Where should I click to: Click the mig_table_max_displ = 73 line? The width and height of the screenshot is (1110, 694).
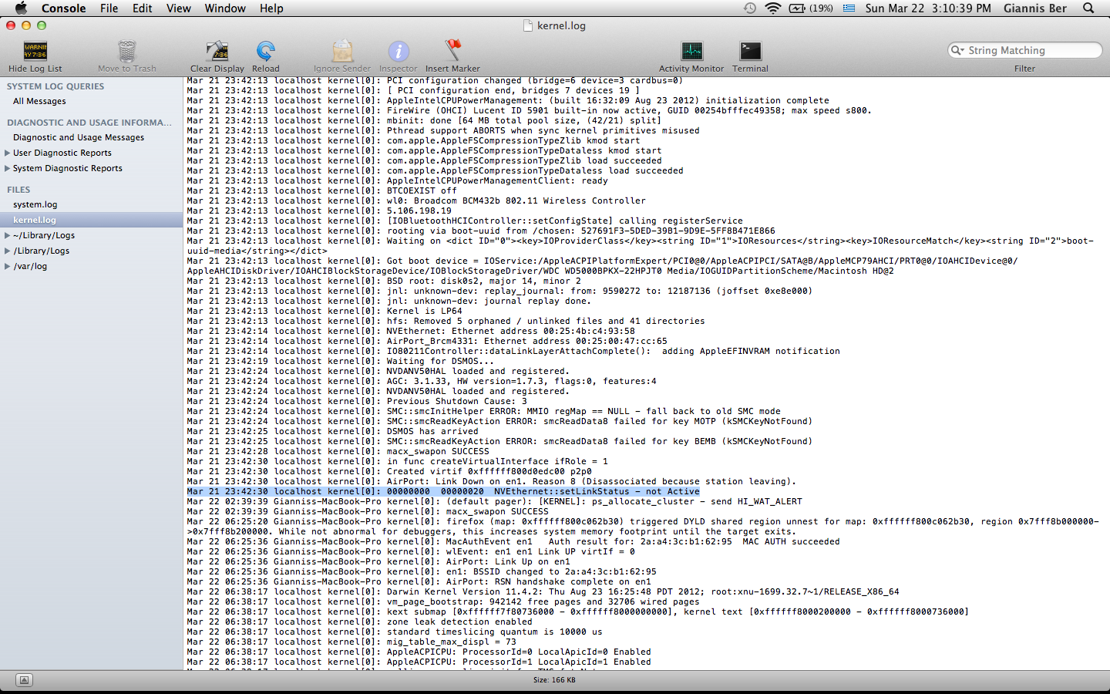click(351, 642)
